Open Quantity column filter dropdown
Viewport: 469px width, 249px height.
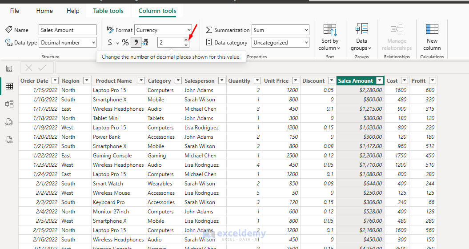click(257, 80)
